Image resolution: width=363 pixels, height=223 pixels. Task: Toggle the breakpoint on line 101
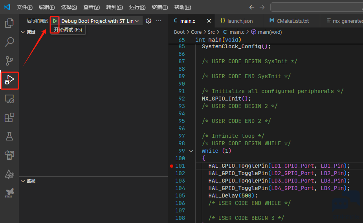tap(172, 166)
